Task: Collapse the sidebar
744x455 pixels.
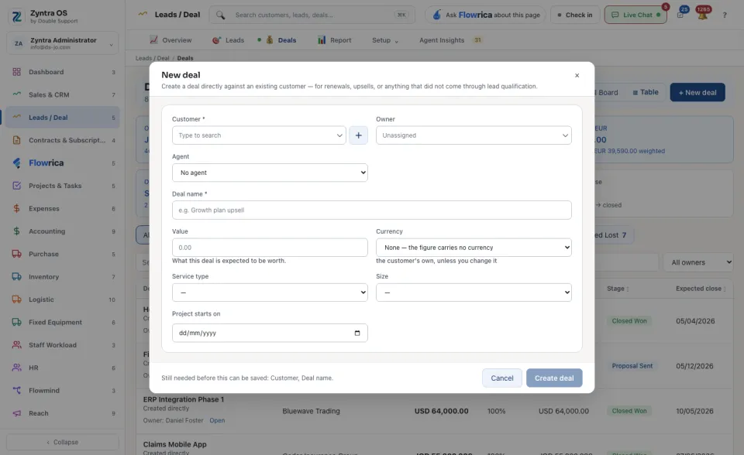Action: pos(63,442)
